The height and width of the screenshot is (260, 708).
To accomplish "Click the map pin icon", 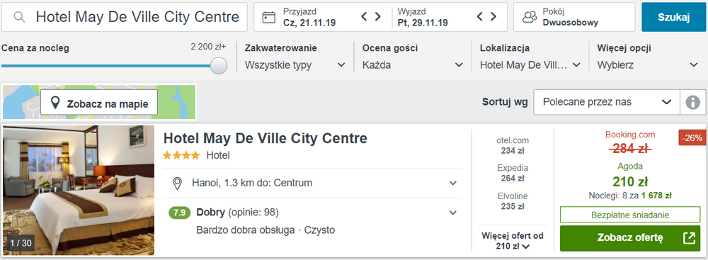I will point(55,103).
